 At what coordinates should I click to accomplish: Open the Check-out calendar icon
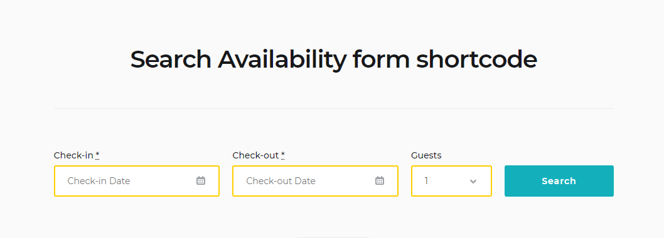tap(380, 181)
